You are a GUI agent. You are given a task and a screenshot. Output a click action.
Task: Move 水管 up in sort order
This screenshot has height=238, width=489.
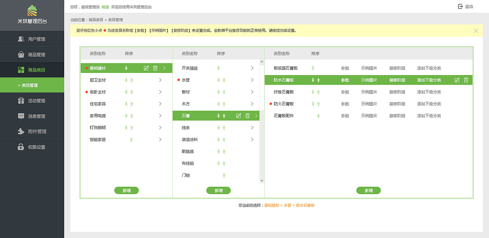pyautogui.click(x=224, y=80)
